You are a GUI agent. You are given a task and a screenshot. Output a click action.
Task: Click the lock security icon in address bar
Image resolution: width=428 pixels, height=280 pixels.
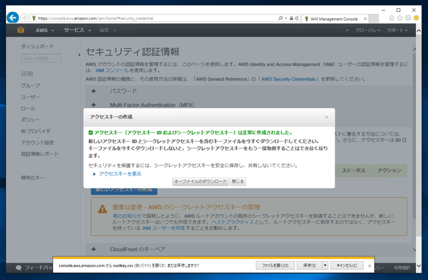(292, 18)
